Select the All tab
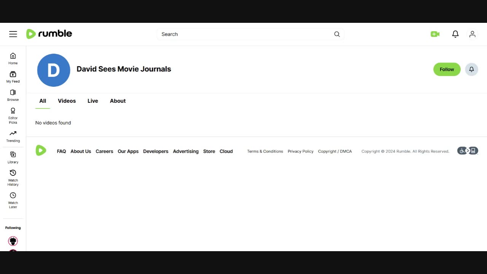This screenshot has width=487, height=274. [x=43, y=101]
